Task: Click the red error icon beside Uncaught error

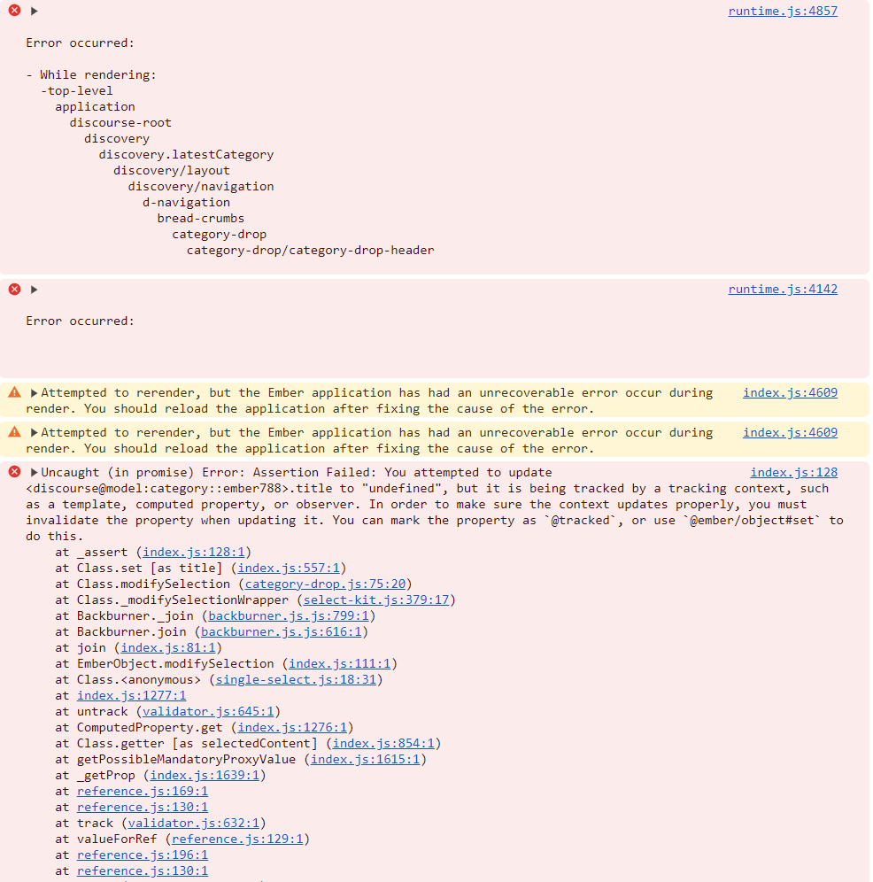Action: pos(15,472)
